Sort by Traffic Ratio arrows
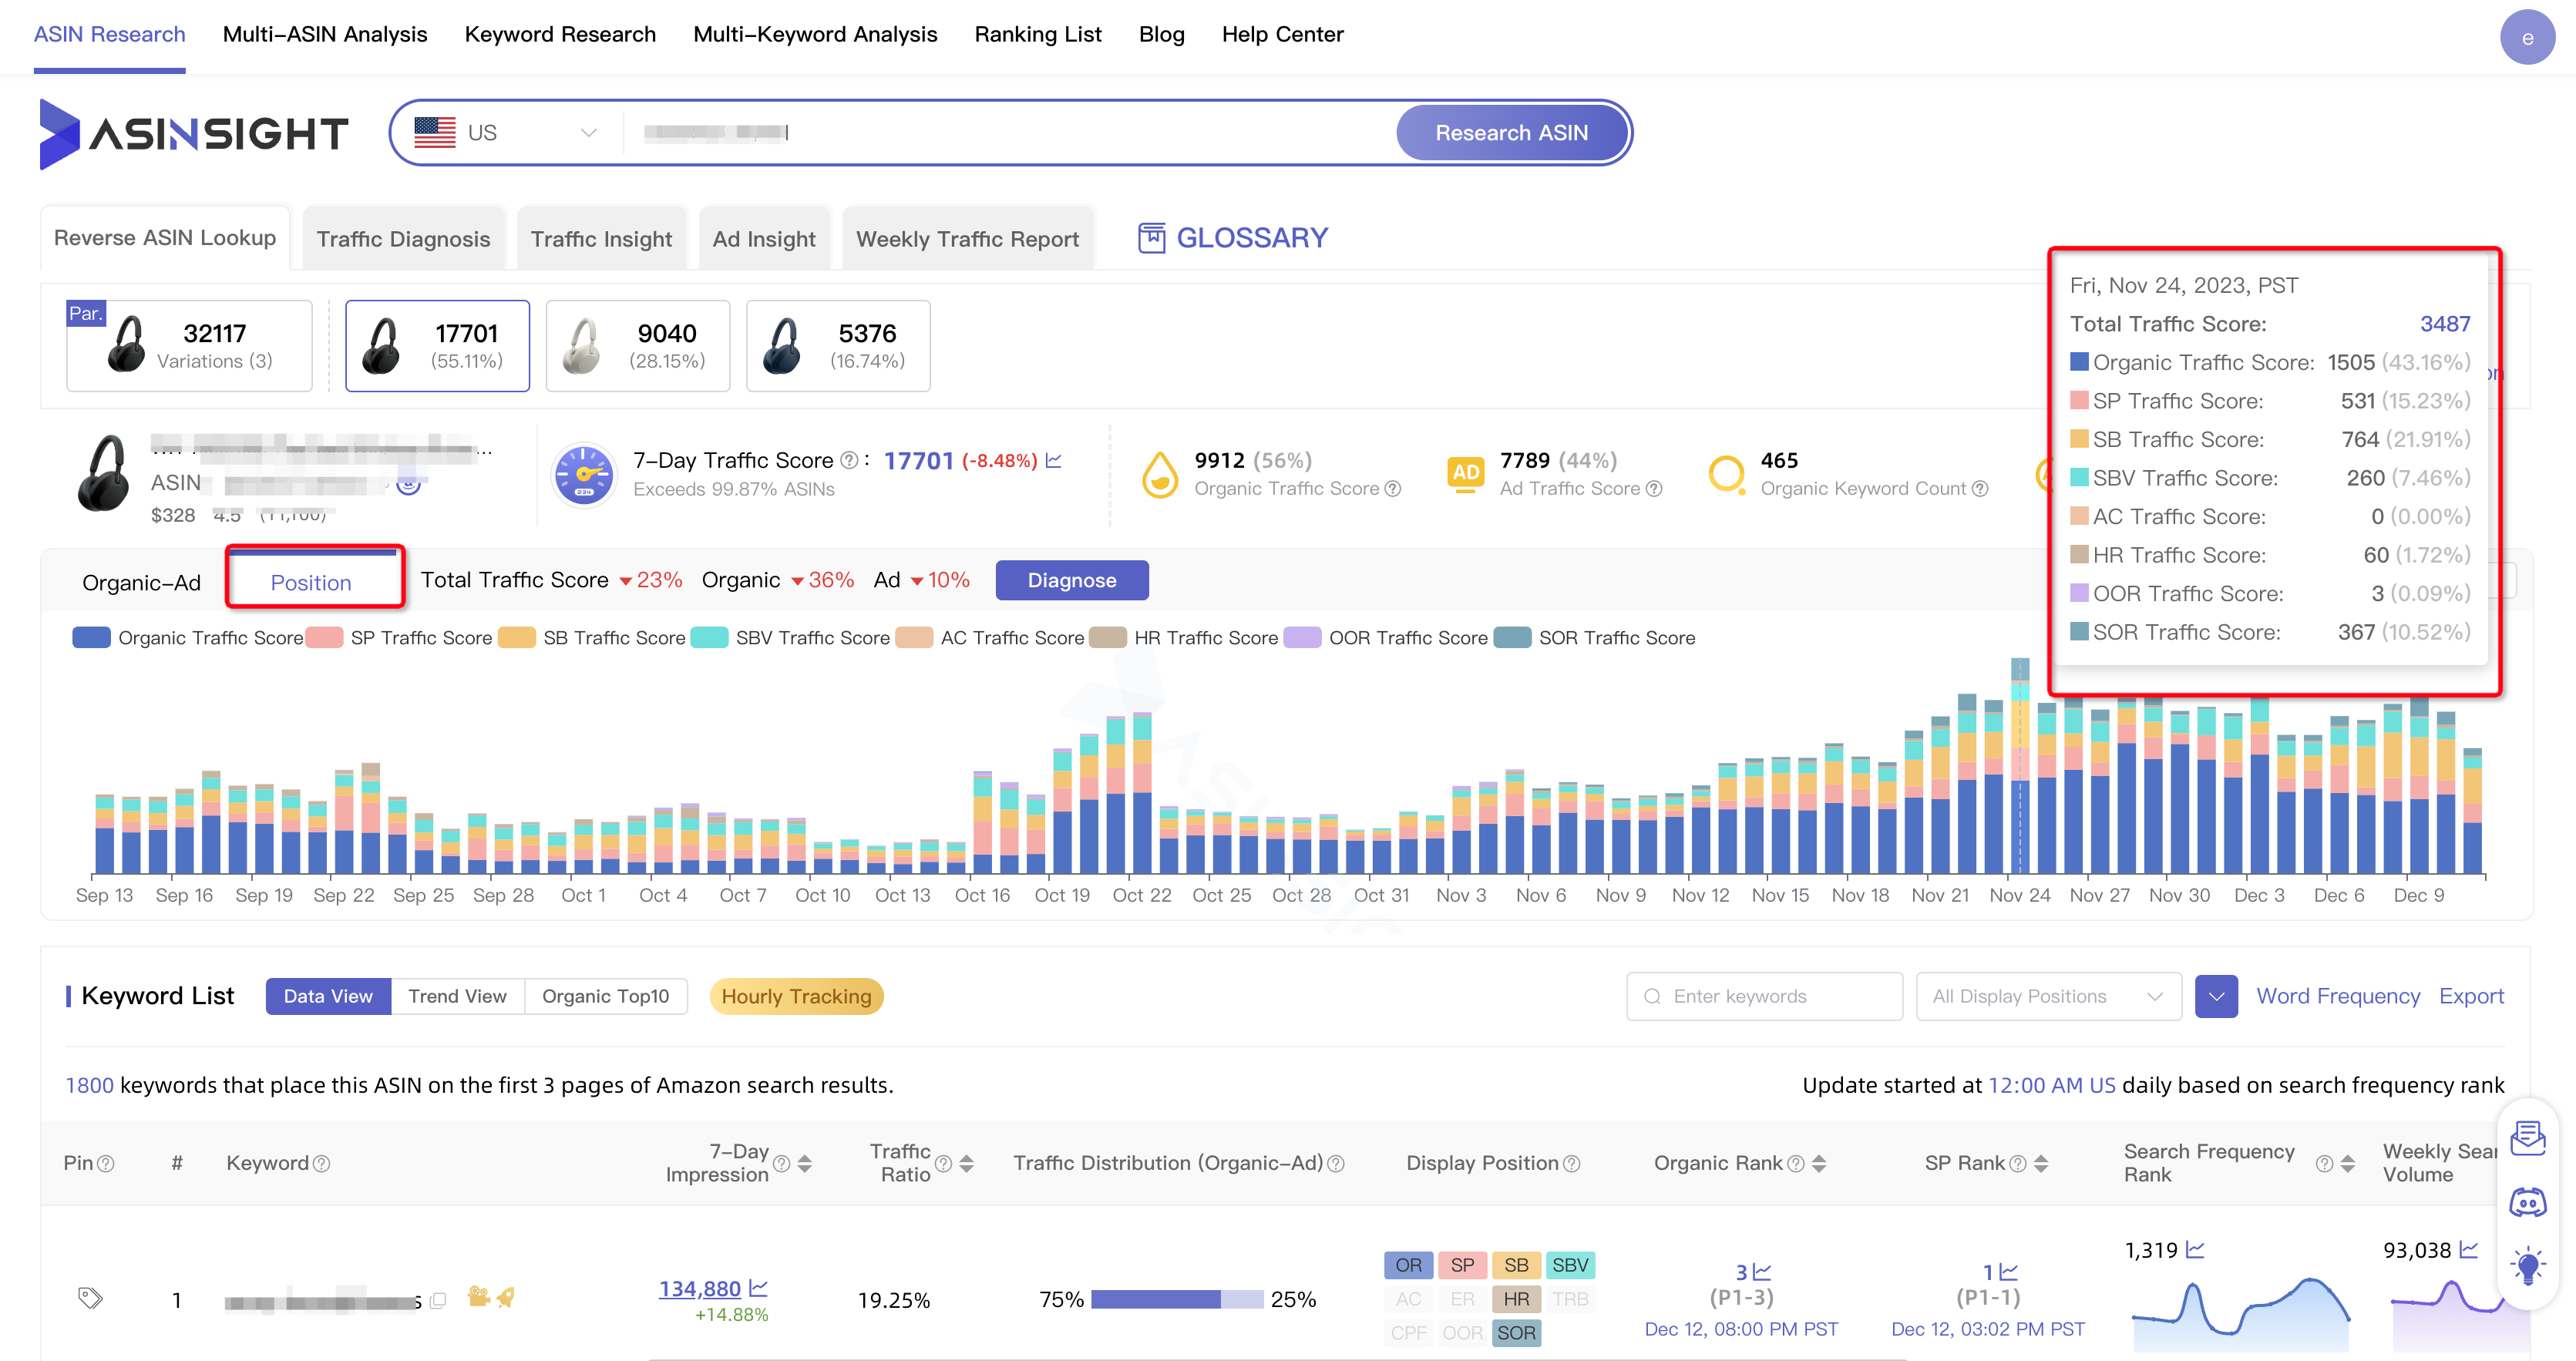The image size is (2576, 1361). click(x=966, y=1163)
